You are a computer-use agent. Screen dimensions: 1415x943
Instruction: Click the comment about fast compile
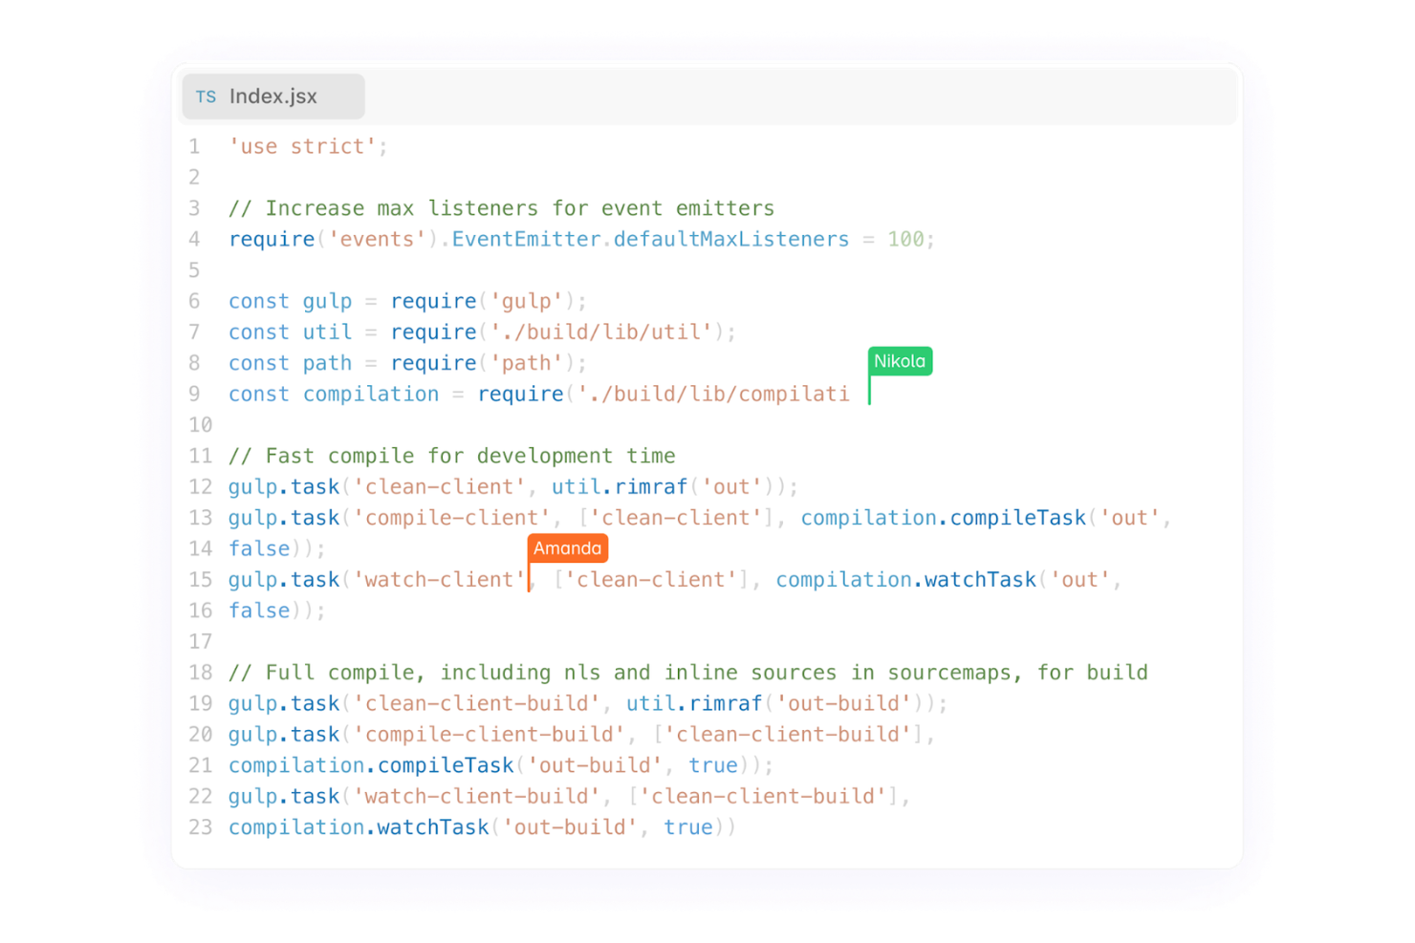pos(450,456)
